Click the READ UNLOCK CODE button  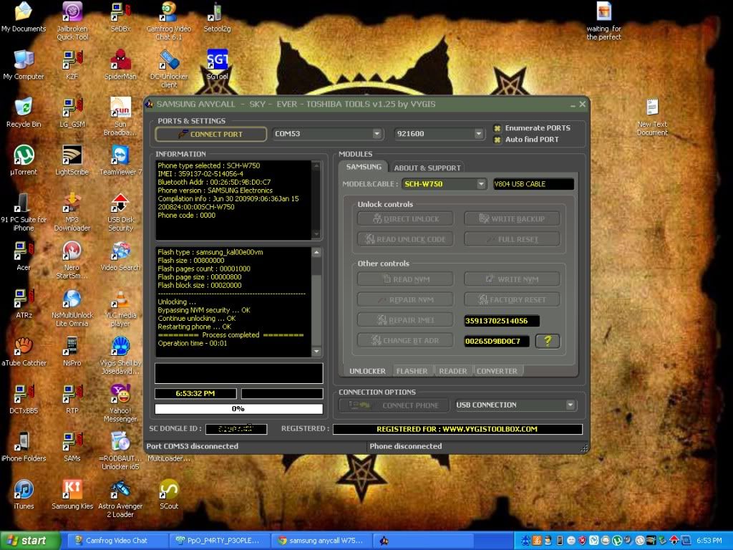[405, 239]
